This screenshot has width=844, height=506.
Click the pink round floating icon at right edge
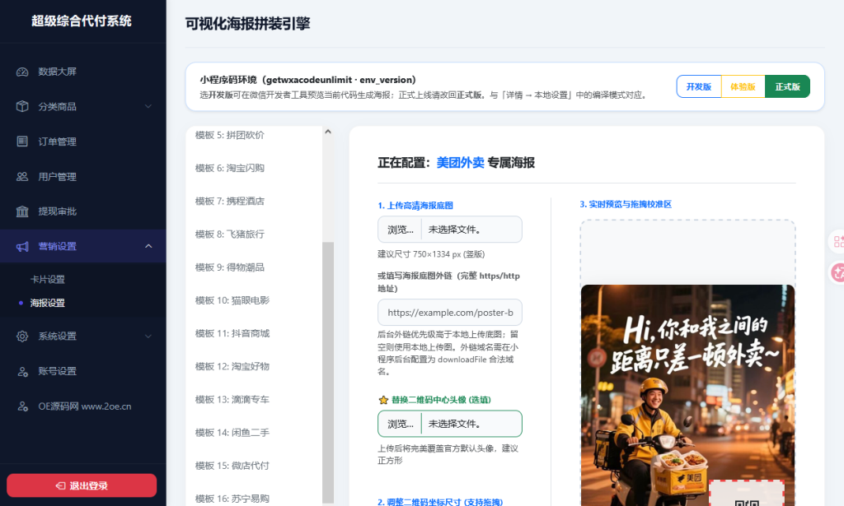(837, 272)
